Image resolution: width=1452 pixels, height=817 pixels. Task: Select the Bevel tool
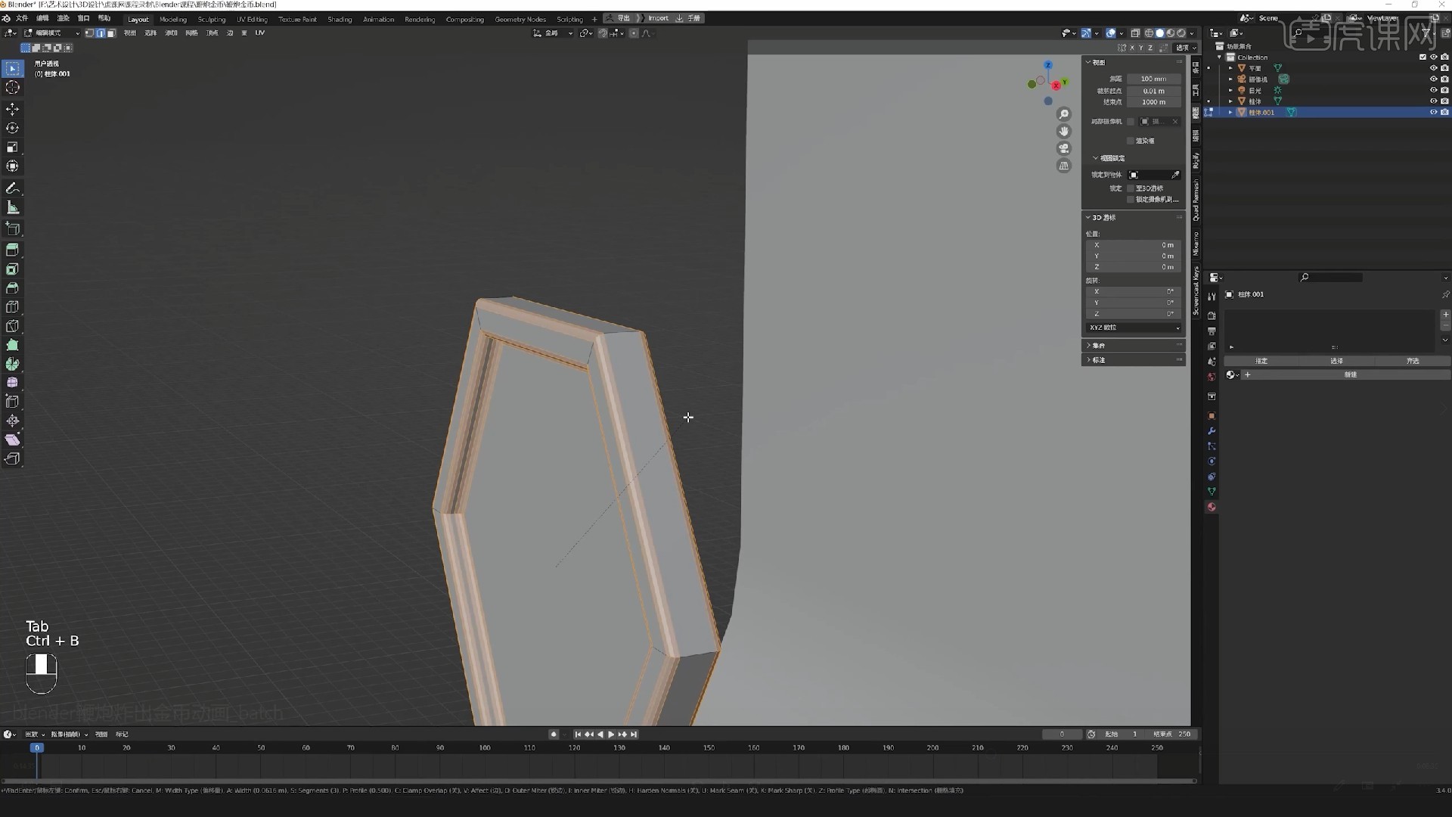tap(13, 287)
